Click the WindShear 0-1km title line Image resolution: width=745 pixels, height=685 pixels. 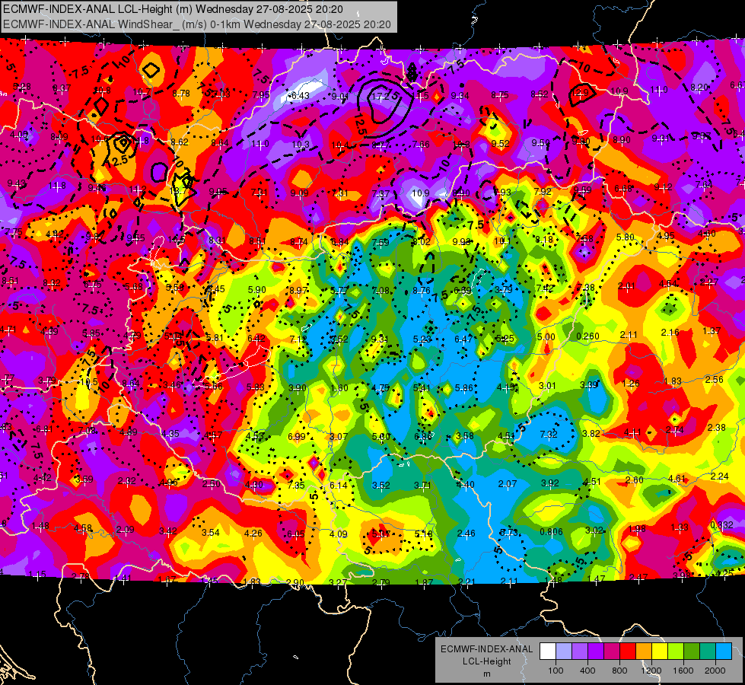(197, 24)
